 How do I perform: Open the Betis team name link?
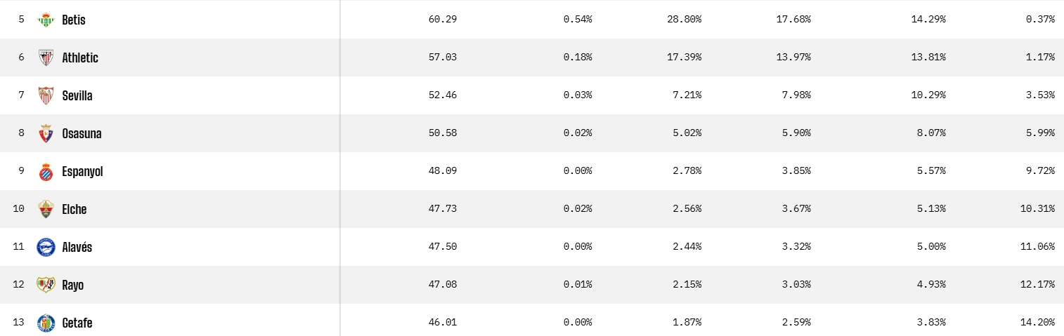(74, 20)
